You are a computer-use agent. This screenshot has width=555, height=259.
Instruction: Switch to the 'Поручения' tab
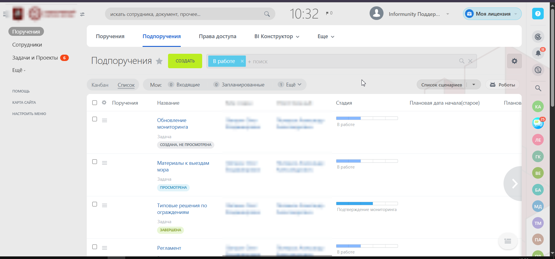[110, 36]
